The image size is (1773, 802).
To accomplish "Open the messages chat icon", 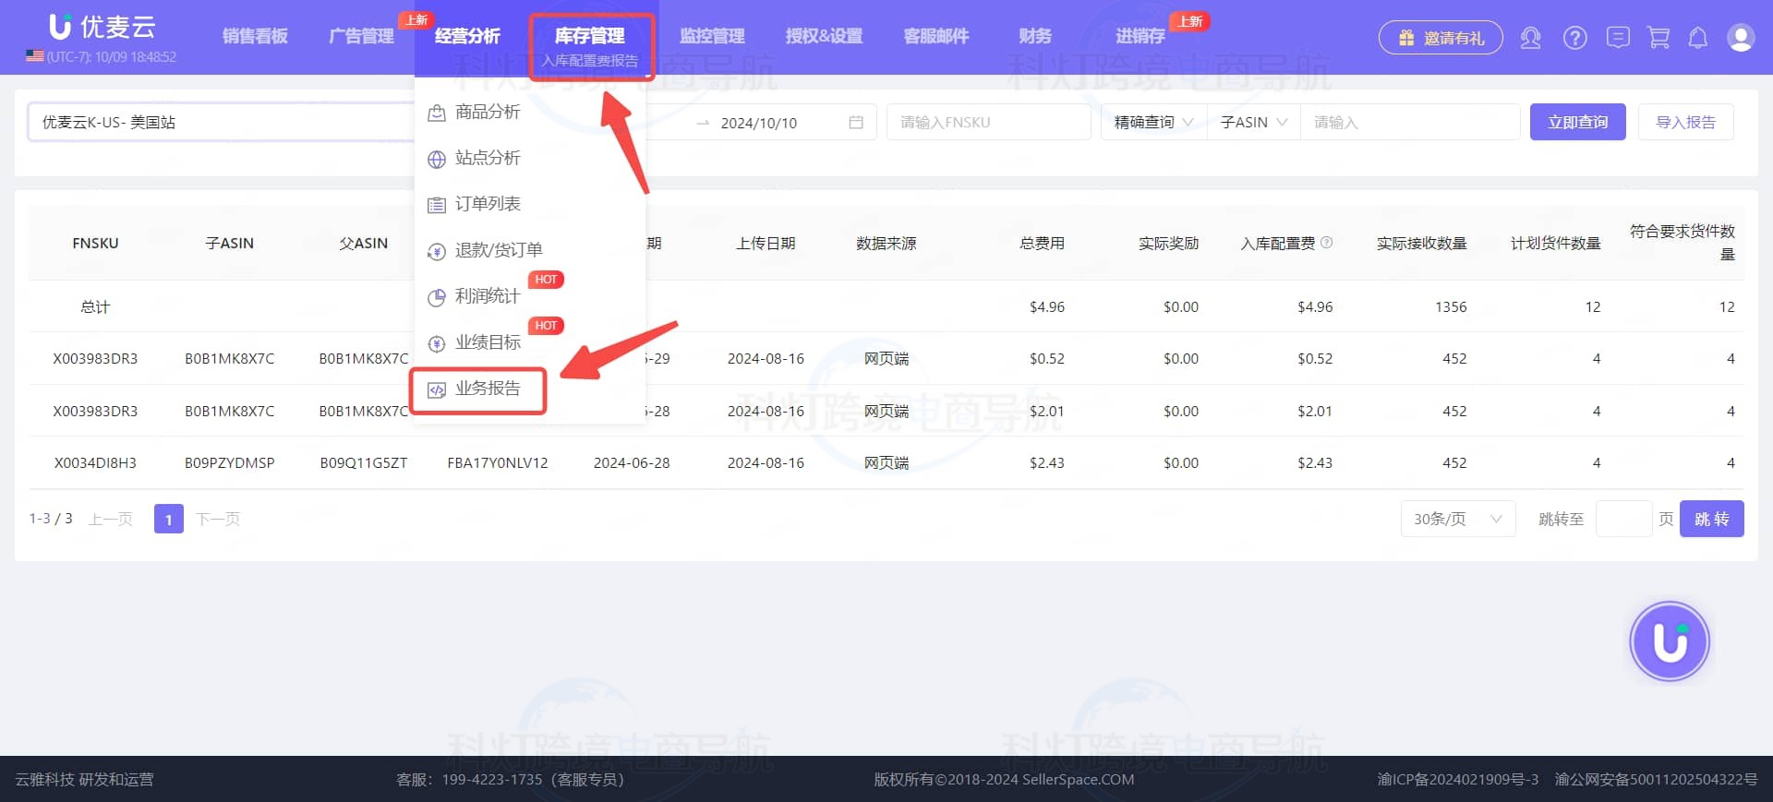I will coord(1617,38).
